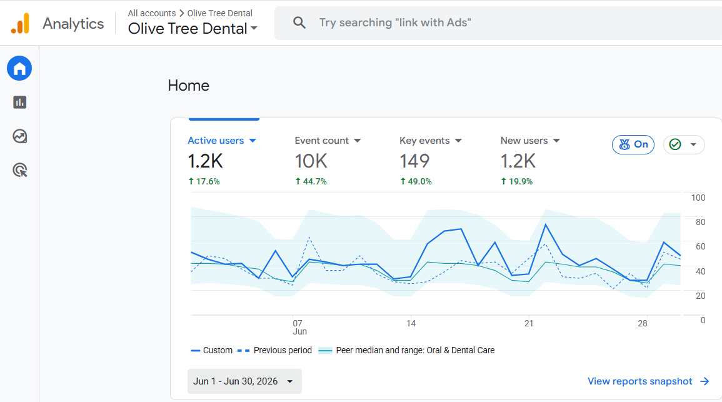Image resolution: width=722 pixels, height=402 pixels.
Task: Click the 14 date axis label
Action: pos(411,324)
